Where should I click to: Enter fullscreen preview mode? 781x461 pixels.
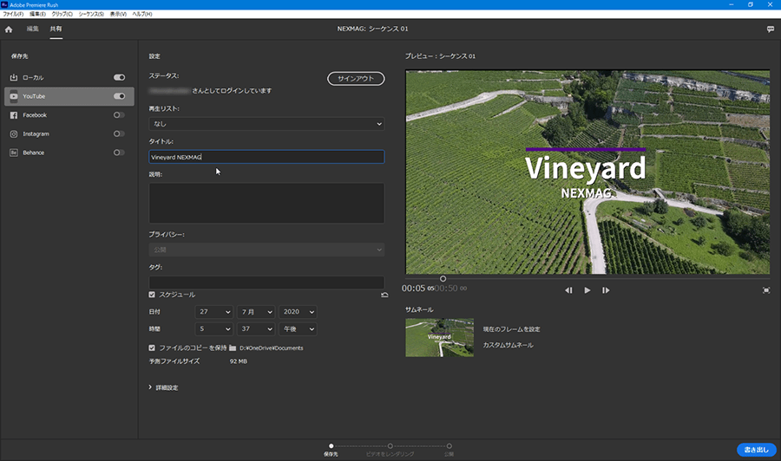tap(766, 290)
